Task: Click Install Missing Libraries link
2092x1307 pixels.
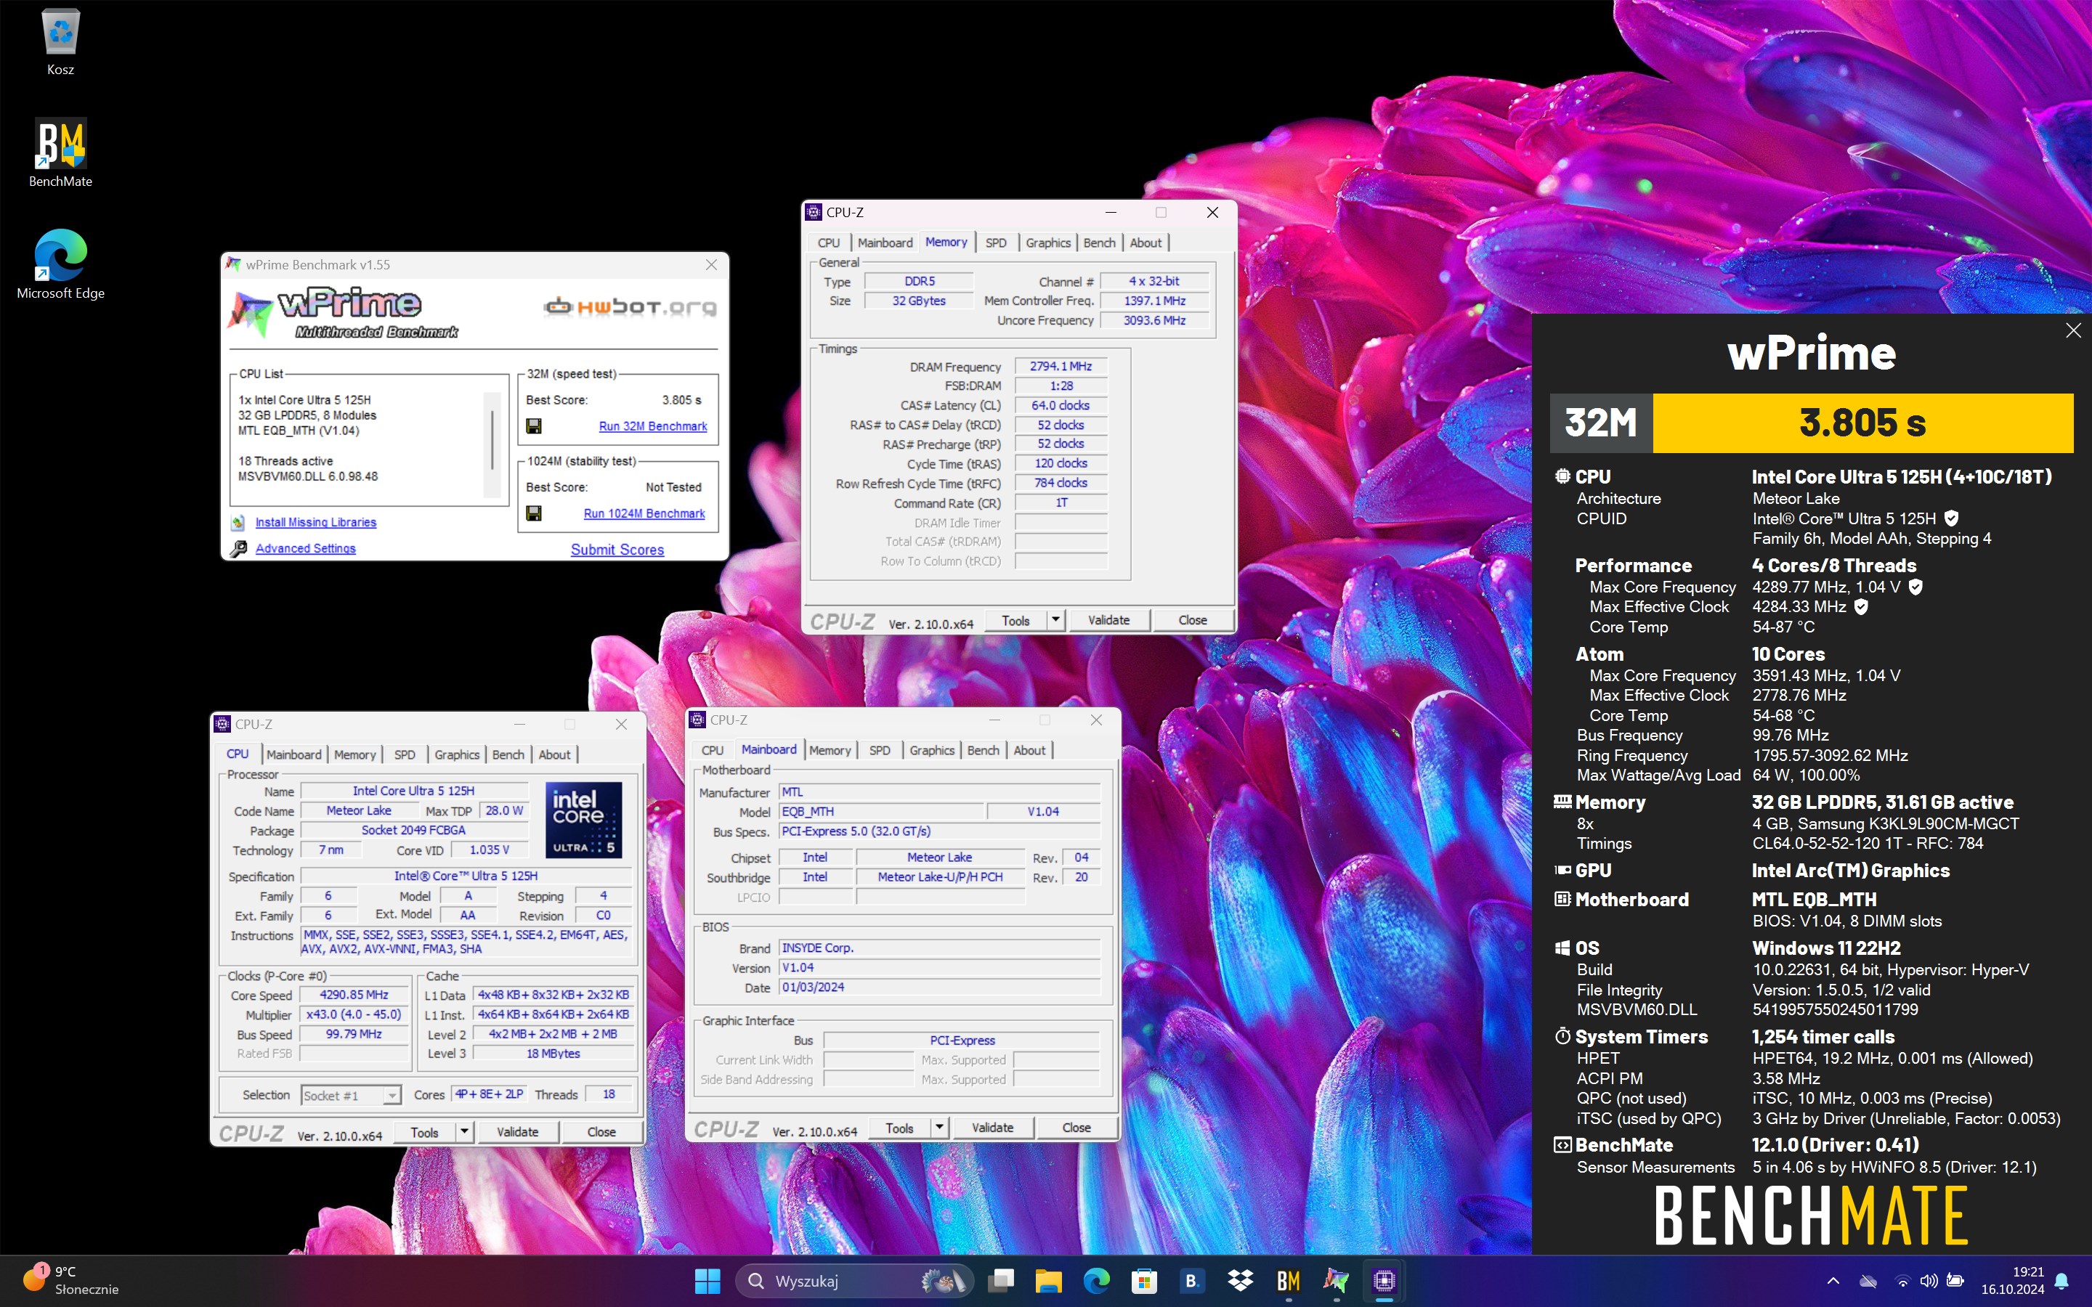Action: tap(315, 522)
